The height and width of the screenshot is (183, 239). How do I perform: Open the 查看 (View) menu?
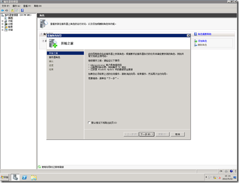click(x=27, y=6)
